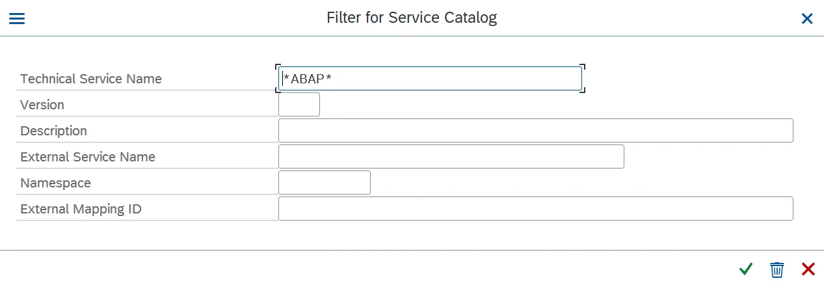Click the Version field label

pyautogui.click(x=42, y=105)
